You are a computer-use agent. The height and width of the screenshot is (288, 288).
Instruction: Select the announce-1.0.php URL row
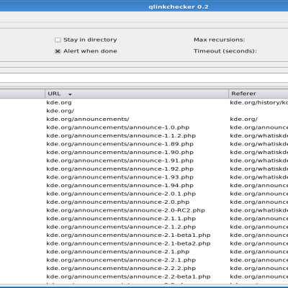tap(118, 127)
